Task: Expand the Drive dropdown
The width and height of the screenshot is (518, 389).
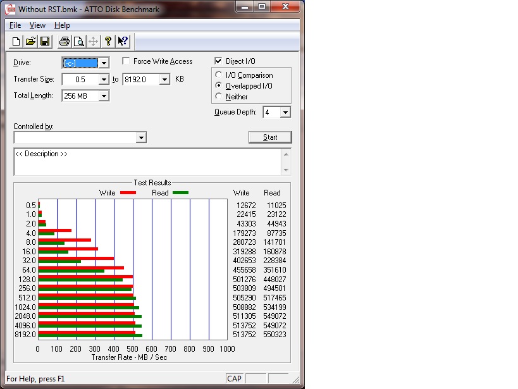Action: 104,63
